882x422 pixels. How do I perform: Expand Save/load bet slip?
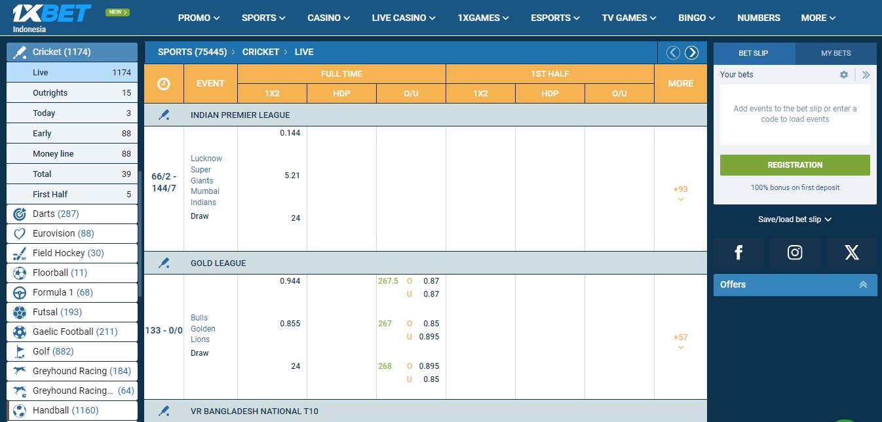(795, 220)
